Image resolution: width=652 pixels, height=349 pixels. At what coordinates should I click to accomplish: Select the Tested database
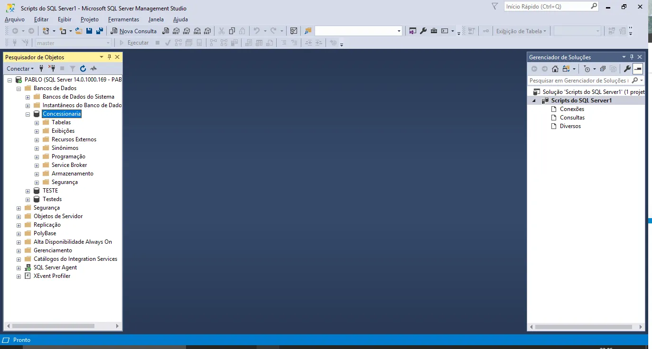(52, 199)
